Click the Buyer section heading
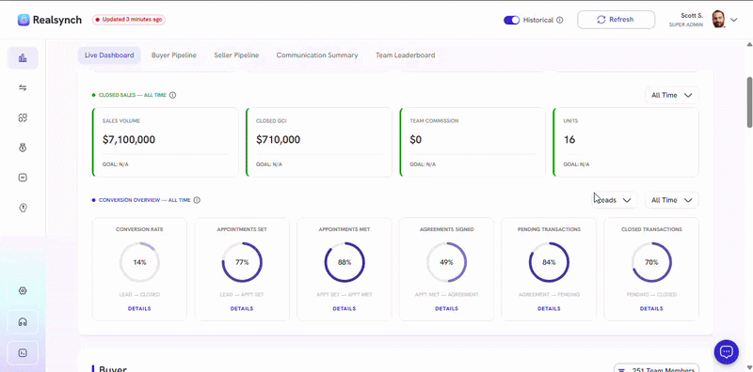 coord(113,369)
